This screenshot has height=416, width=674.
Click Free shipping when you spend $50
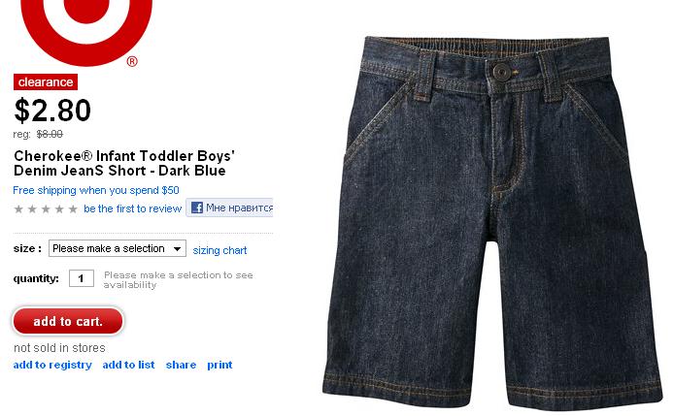click(x=96, y=190)
